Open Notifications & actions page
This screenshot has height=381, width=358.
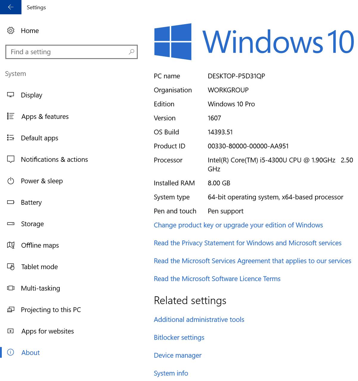(55, 159)
